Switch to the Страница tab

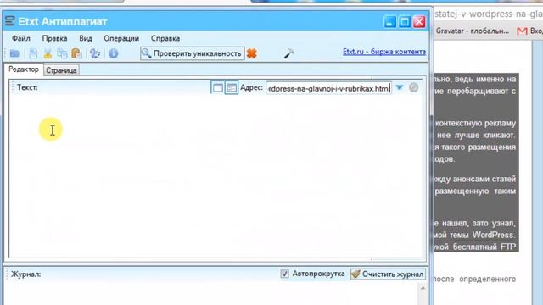point(61,70)
